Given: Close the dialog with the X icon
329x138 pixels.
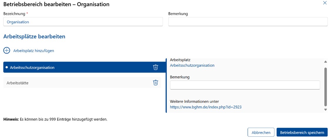Looking at the screenshot, I should click(325, 3).
